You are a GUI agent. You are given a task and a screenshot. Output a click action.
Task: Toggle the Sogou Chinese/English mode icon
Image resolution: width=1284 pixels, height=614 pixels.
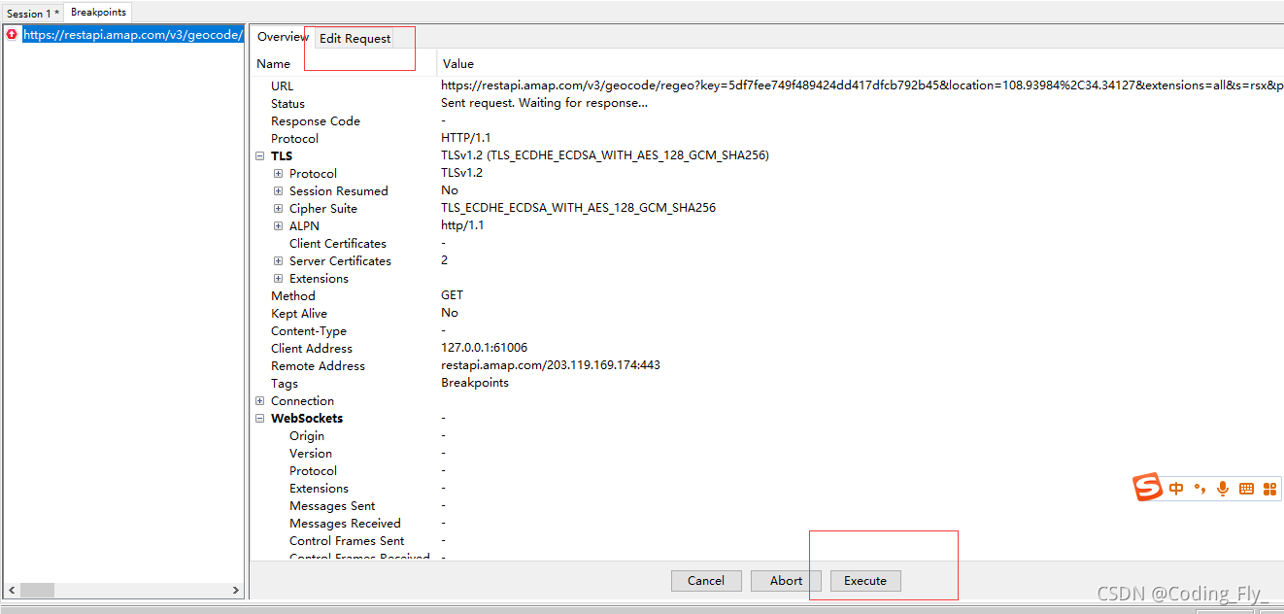click(1176, 489)
